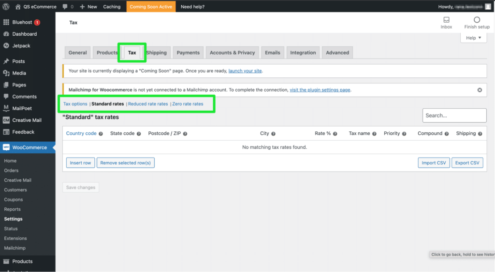The image size is (495, 272).
Task: Show help tooltip for City column
Action: pyautogui.click(x=274, y=134)
